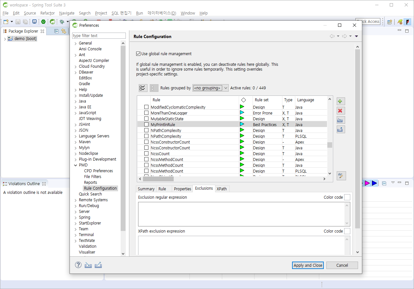The image size is (414, 289).
Task: Open the New wizard dropdown arrow
Action: click(12, 22)
